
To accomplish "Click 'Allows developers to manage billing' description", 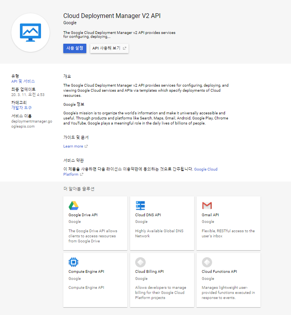I will 161,292.
